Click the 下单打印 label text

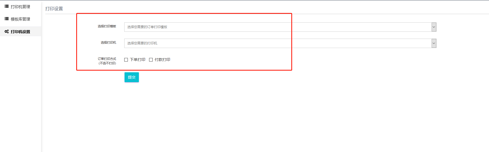coord(138,60)
